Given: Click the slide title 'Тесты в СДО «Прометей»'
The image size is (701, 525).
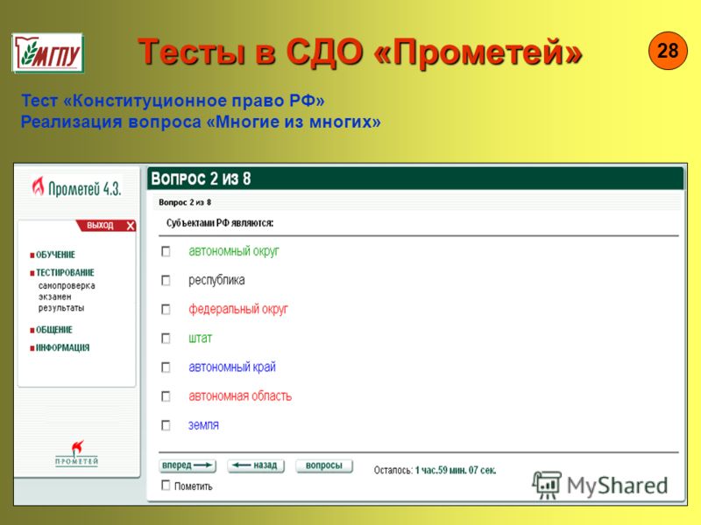Looking at the screenshot, I should 360,52.
